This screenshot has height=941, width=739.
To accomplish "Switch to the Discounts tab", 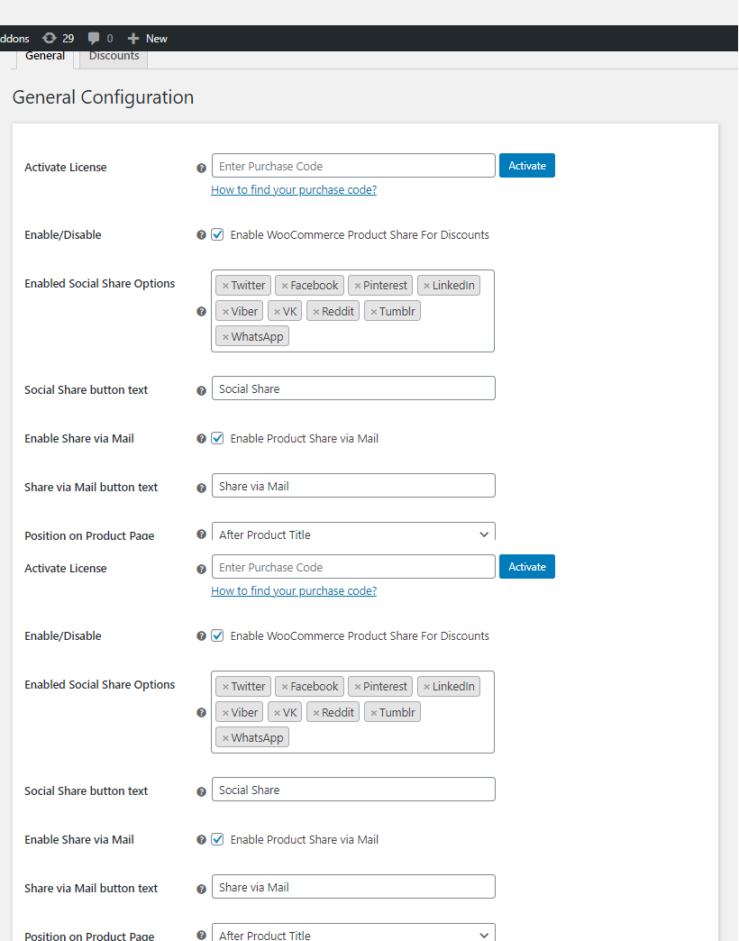I will click(x=114, y=57).
